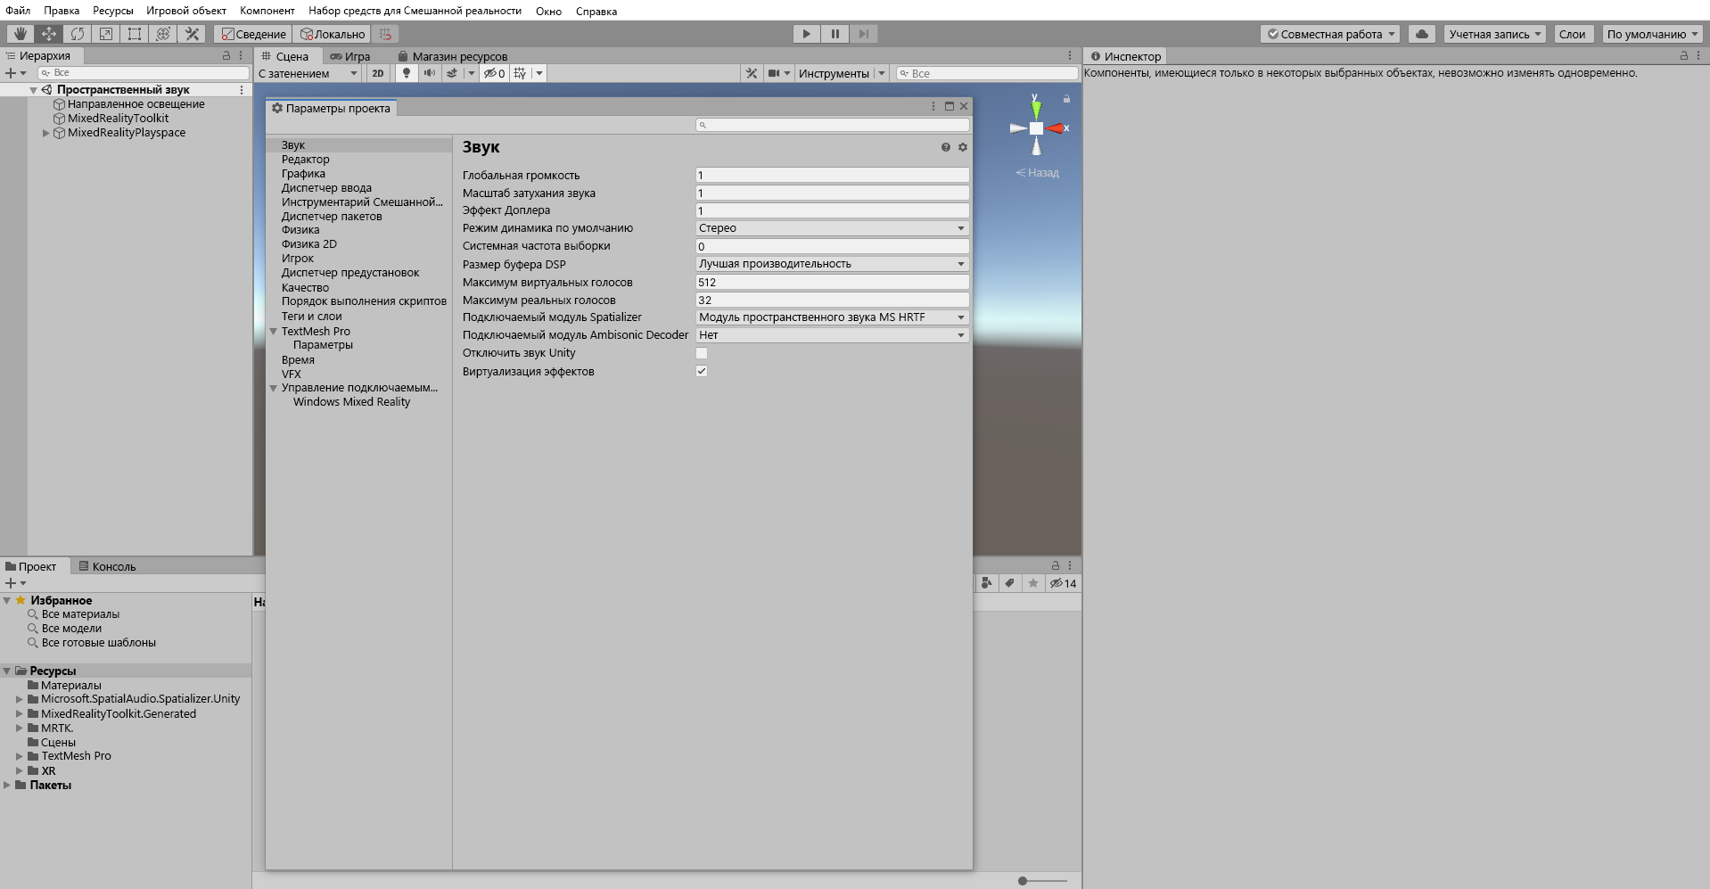Collapse the 'Пространственный звук' scene in the hierarchy

click(x=33, y=90)
